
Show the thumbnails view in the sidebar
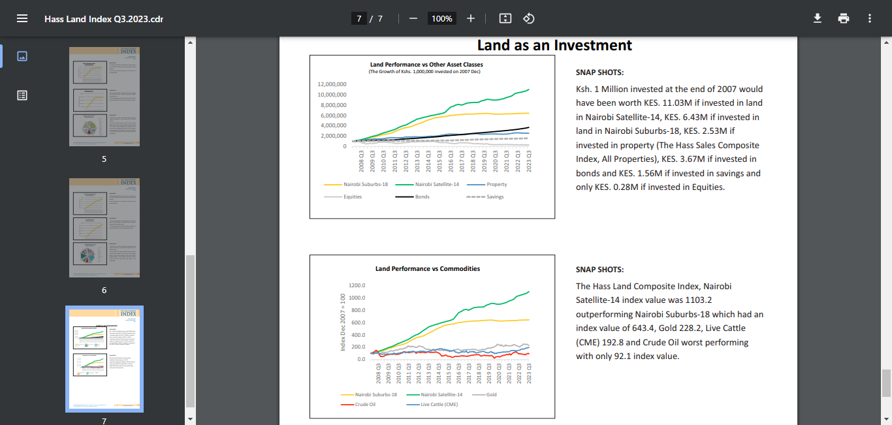click(x=22, y=56)
